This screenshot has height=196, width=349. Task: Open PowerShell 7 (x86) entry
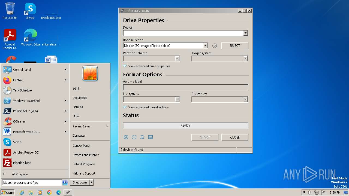pos(35,111)
